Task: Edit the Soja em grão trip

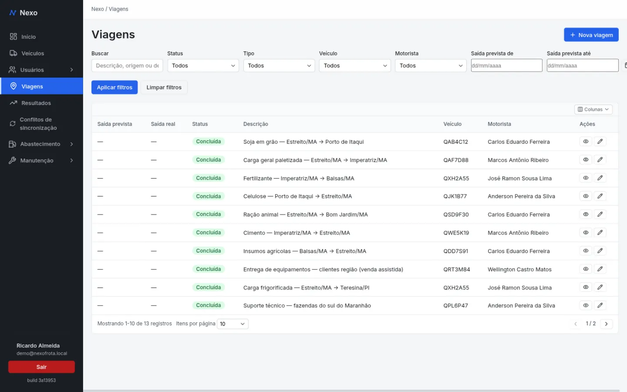Action: pos(600,142)
